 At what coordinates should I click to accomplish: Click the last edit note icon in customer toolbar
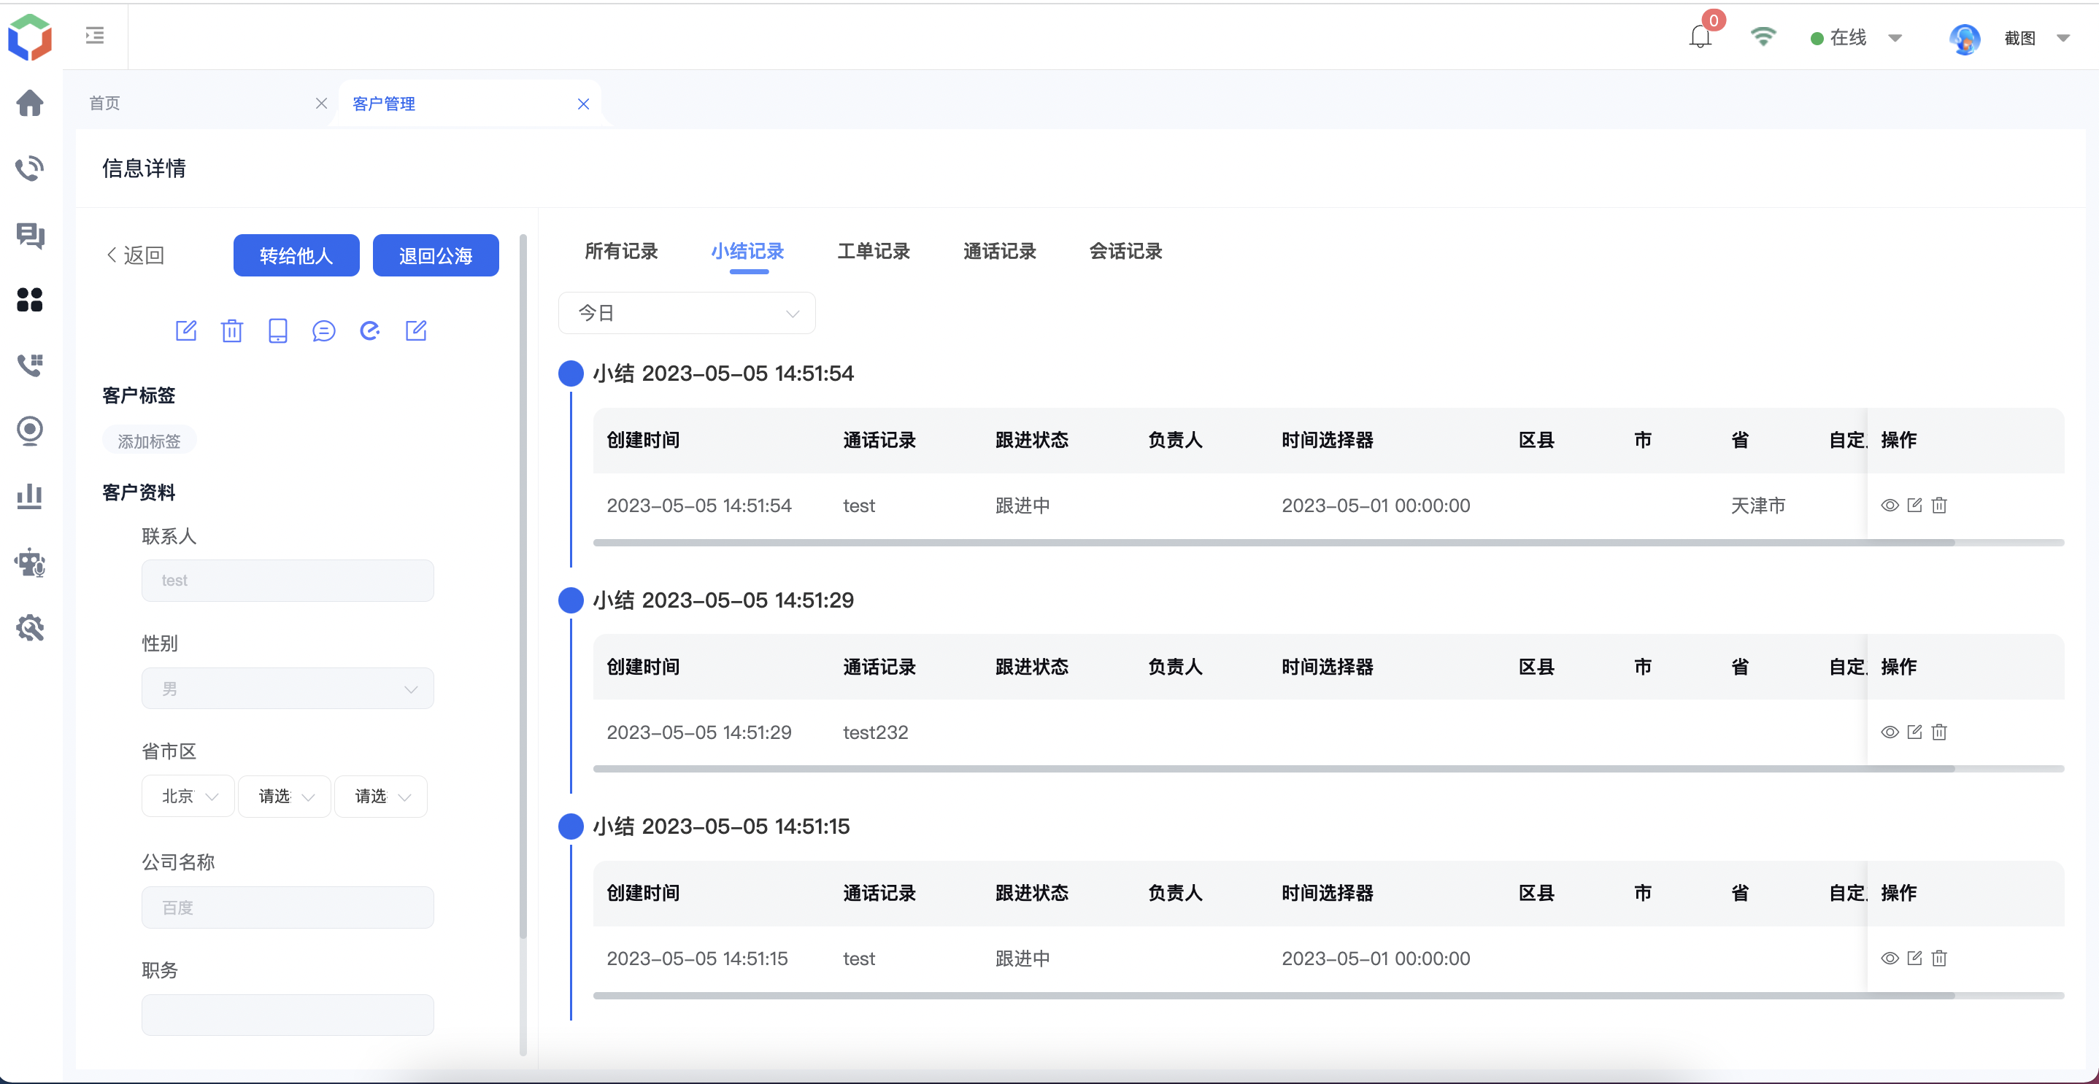[x=417, y=330]
